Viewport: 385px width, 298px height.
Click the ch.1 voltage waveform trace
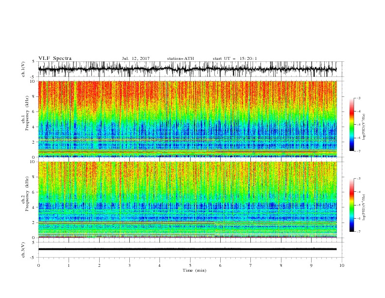(188, 69)
